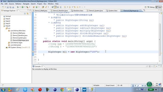
Task: Click the New Java Class icon
Action: click(37, 7)
